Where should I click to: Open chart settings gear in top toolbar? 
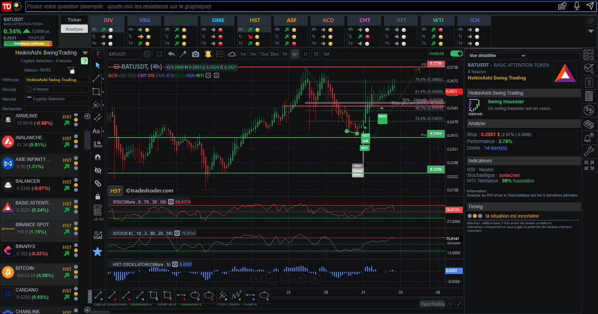pyautogui.click(x=147, y=54)
